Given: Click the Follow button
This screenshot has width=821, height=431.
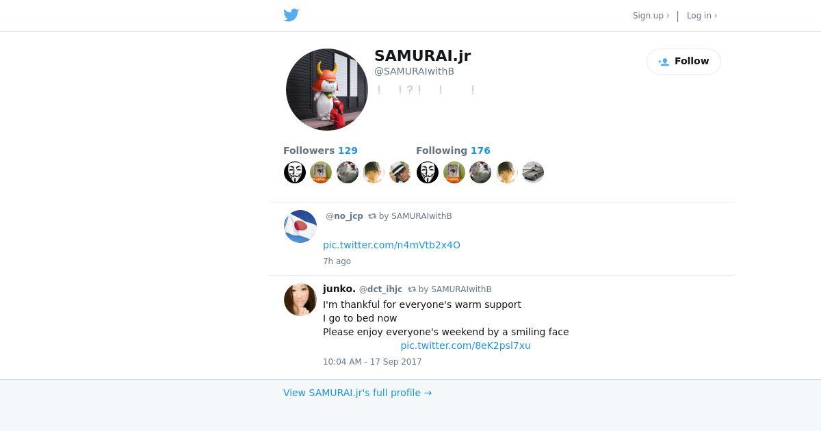Looking at the screenshot, I should tap(683, 62).
